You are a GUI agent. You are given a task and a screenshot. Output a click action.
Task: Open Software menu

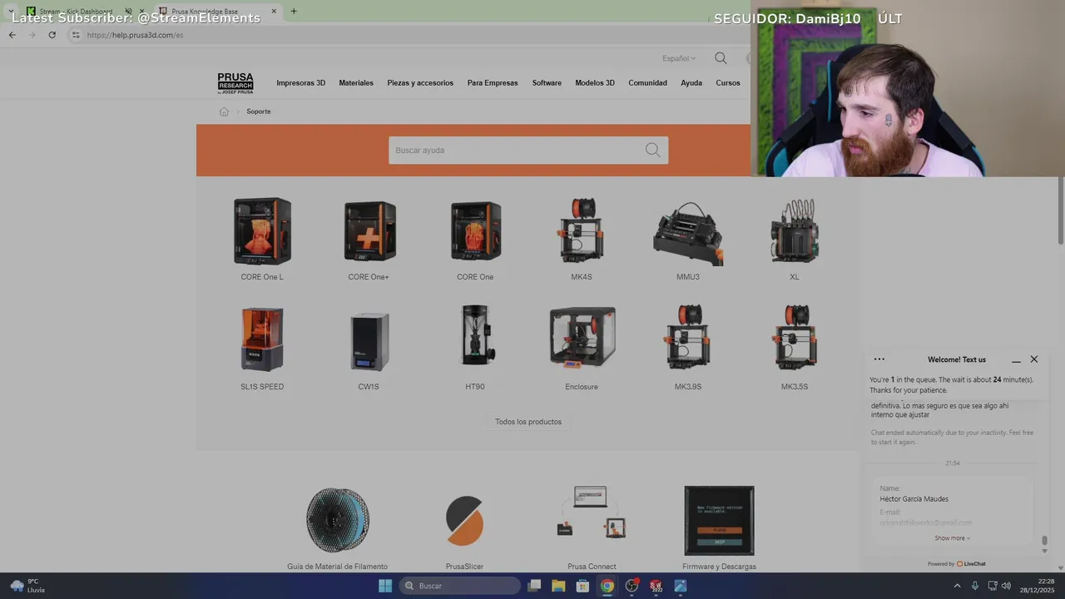[x=547, y=83]
